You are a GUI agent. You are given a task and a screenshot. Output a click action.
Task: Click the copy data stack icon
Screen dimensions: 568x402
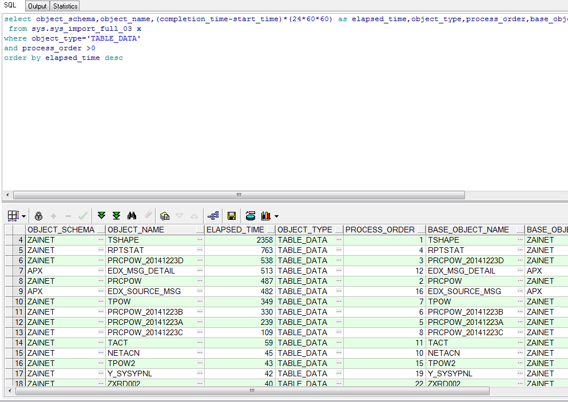coord(165,216)
